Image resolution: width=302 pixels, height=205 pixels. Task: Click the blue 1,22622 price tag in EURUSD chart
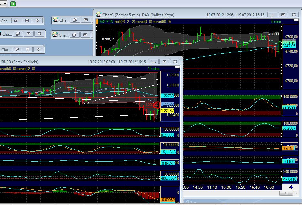click(x=167, y=104)
